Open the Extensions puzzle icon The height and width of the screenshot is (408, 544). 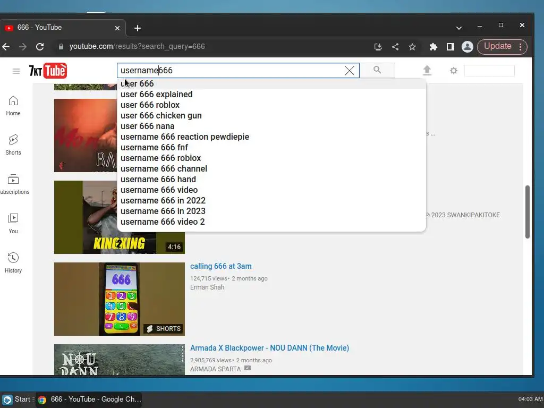click(x=433, y=47)
